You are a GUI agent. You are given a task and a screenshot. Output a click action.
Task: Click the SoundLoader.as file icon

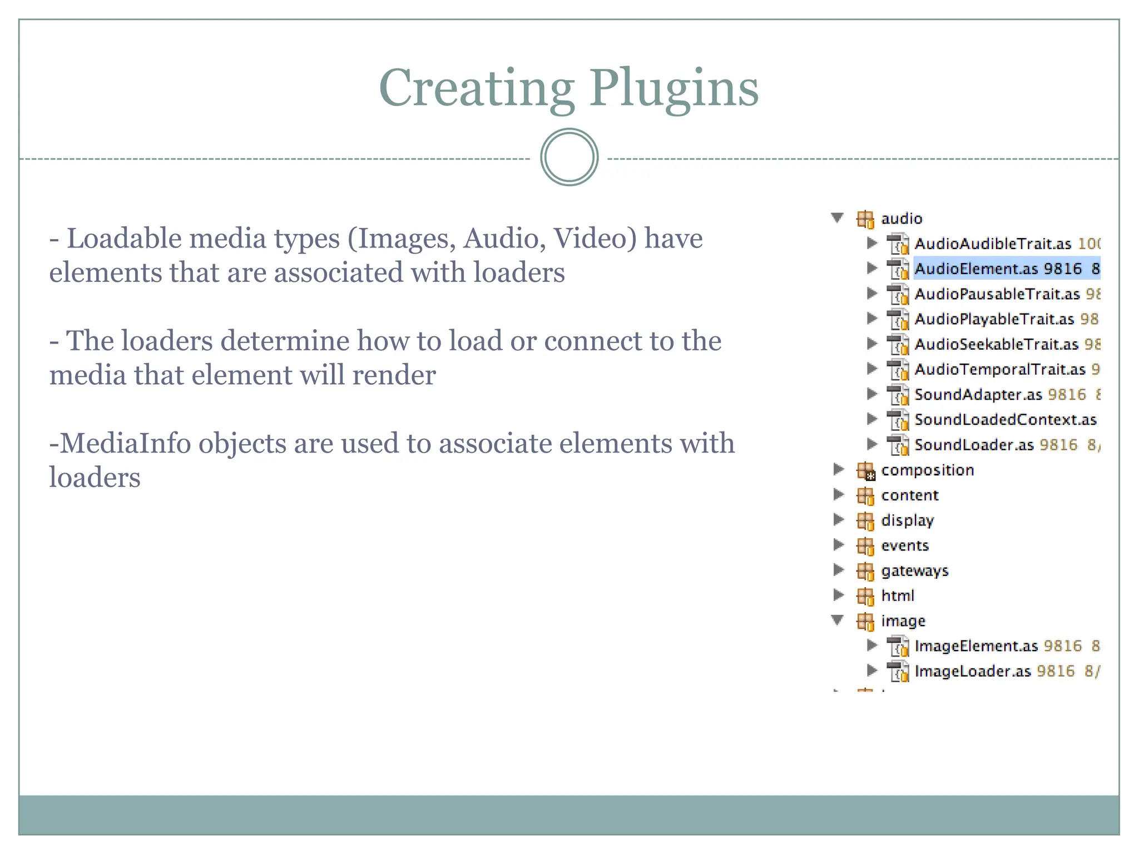(x=898, y=445)
